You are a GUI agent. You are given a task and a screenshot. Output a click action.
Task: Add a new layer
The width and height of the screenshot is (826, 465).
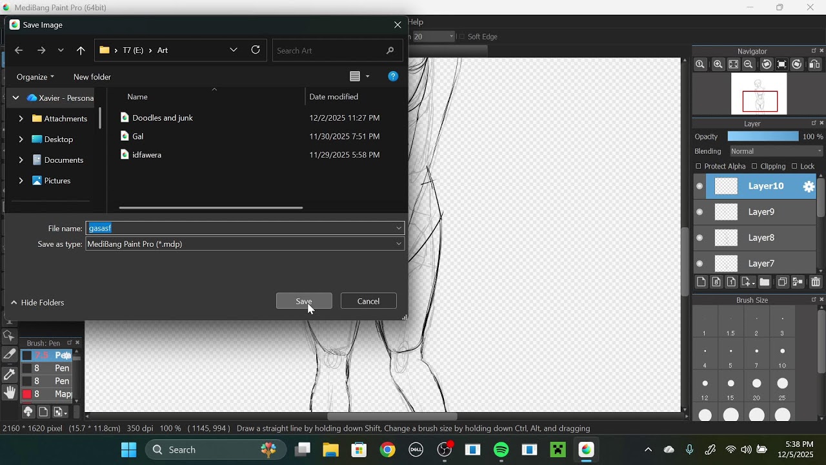tap(701, 282)
